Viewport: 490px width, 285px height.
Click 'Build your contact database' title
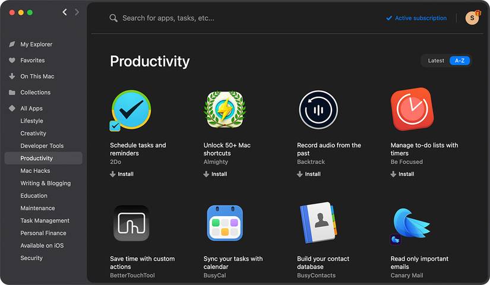(323, 263)
